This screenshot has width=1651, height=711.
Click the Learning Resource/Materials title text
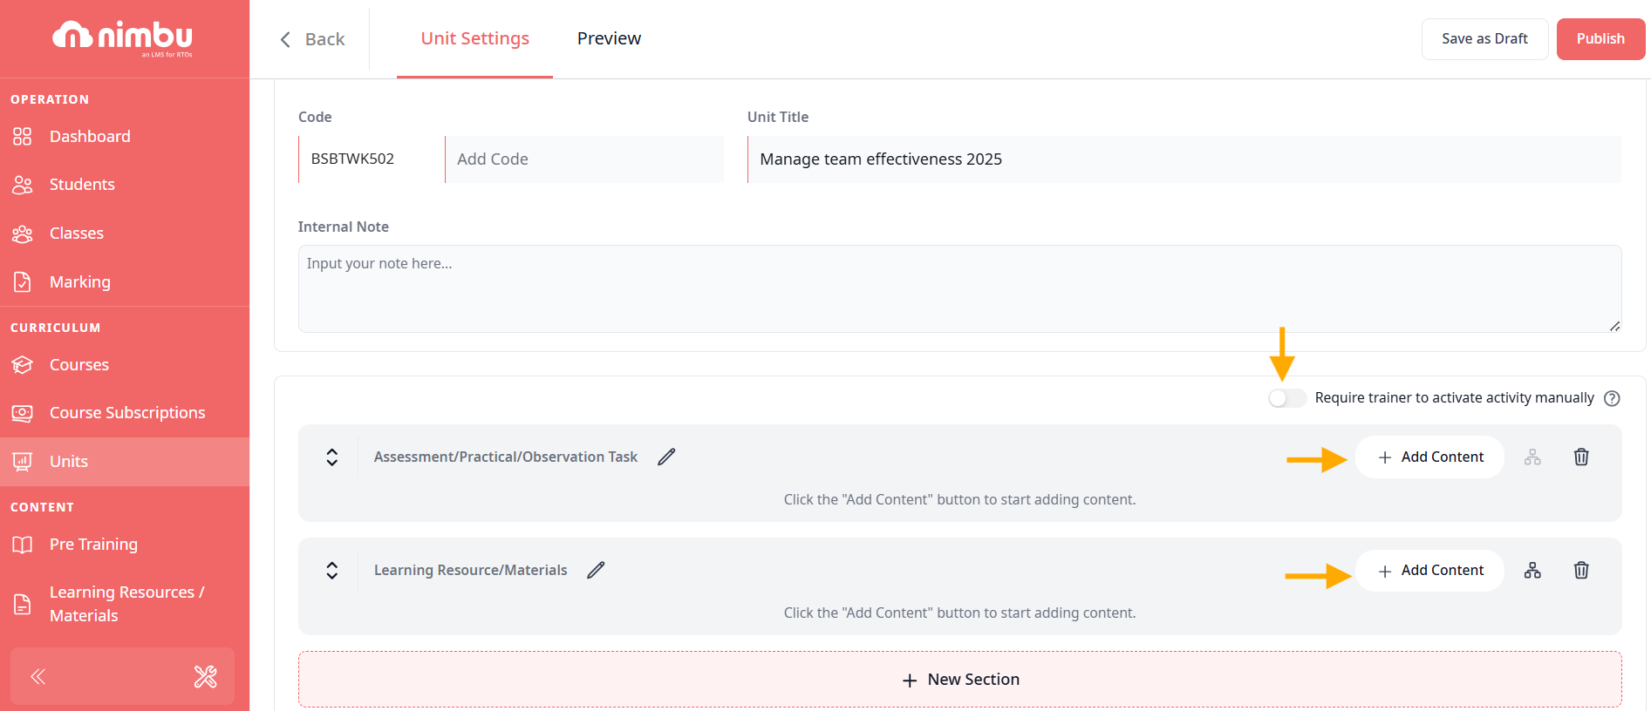coord(471,571)
